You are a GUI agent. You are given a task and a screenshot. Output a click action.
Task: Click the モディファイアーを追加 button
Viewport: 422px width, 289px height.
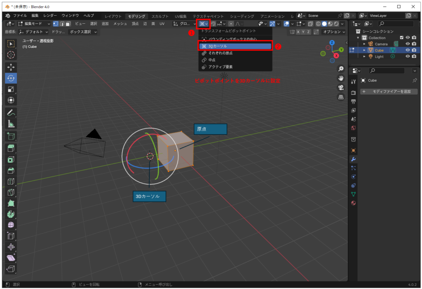[389, 91]
